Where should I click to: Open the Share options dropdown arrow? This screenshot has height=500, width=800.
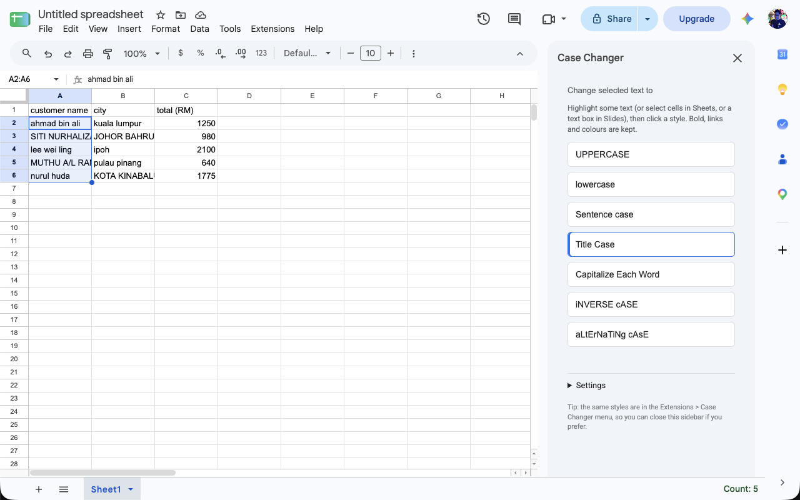pyautogui.click(x=647, y=19)
